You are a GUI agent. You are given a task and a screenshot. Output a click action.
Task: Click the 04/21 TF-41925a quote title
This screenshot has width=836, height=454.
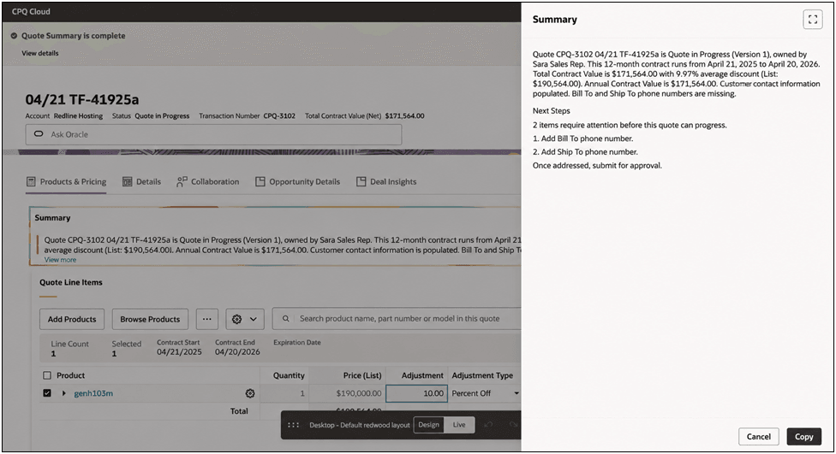pos(82,99)
